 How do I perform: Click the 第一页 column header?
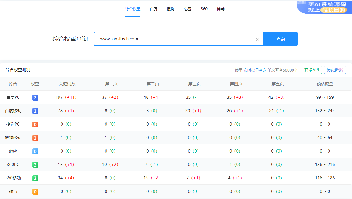111,84
